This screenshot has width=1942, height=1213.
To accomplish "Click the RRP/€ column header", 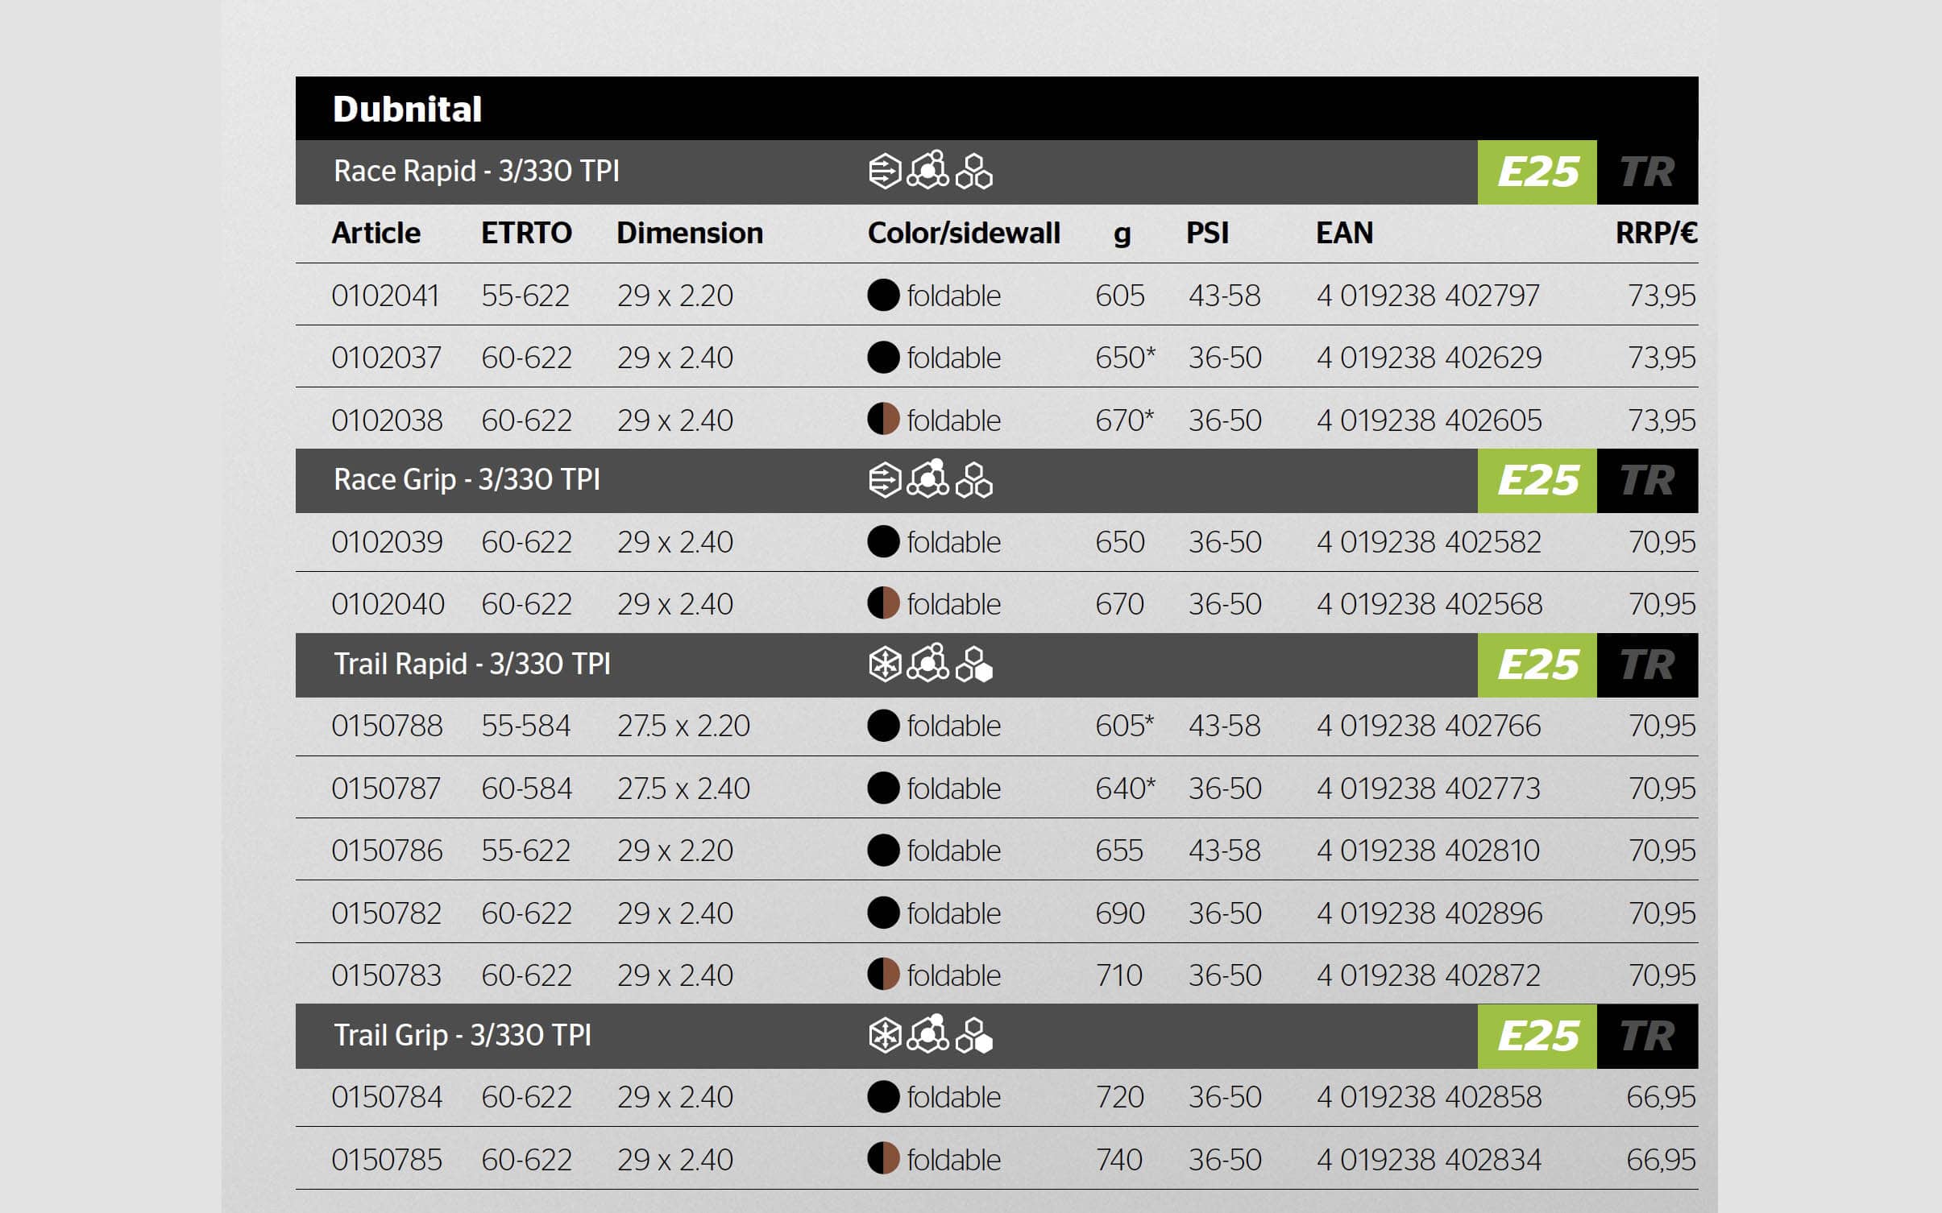I will point(1656,234).
